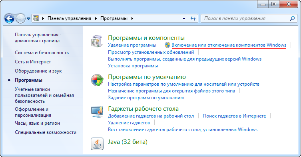This screenshot has height=157, width=301.
Task: Open Восстановление гаджетов рабочего стола link
Action: click(x=183, y=130)
